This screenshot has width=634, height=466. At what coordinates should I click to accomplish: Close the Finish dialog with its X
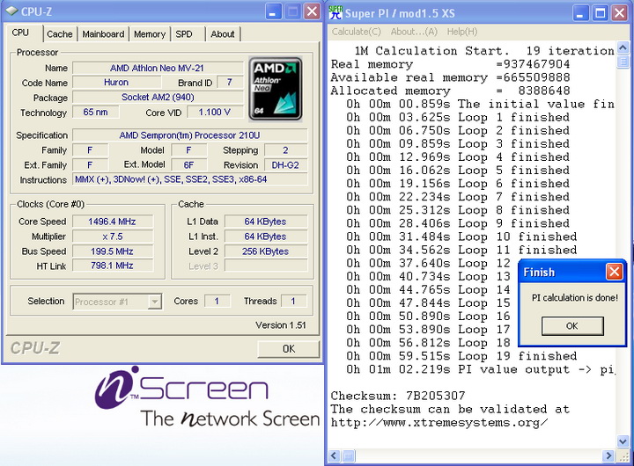[615, 272]
